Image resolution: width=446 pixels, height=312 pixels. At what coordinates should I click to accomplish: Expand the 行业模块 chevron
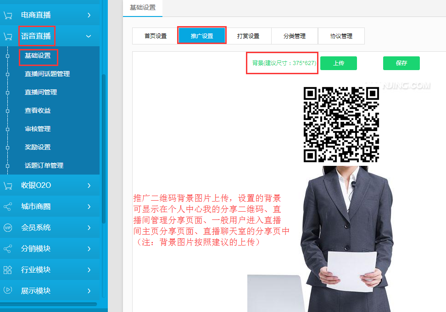[89, 270]
